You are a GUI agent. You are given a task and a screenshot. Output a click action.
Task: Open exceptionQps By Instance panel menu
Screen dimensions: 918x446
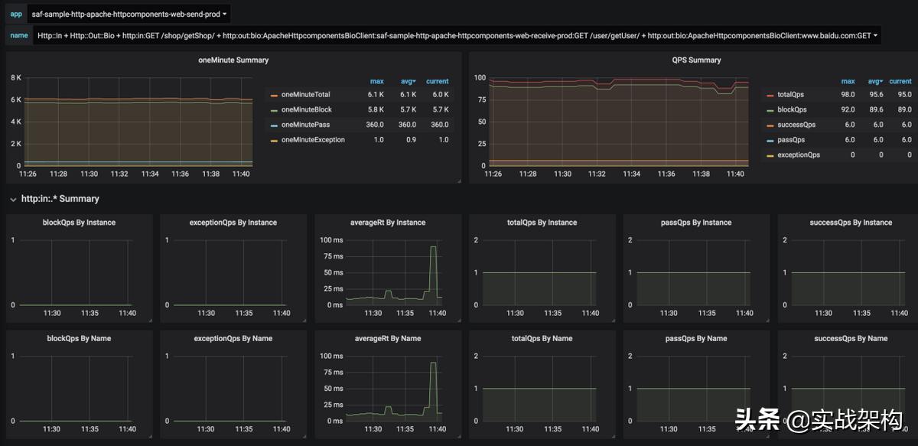pyautogui.click(x=233, y=223)
